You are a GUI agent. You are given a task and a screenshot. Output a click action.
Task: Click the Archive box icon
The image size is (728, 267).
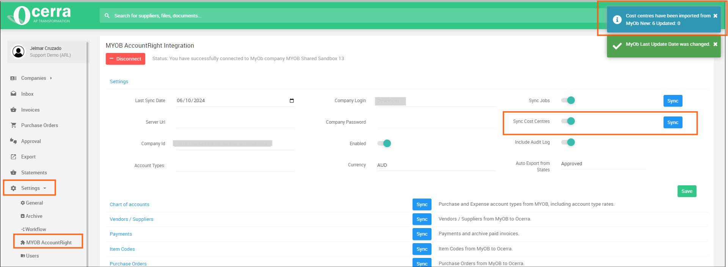click(23, 216)
